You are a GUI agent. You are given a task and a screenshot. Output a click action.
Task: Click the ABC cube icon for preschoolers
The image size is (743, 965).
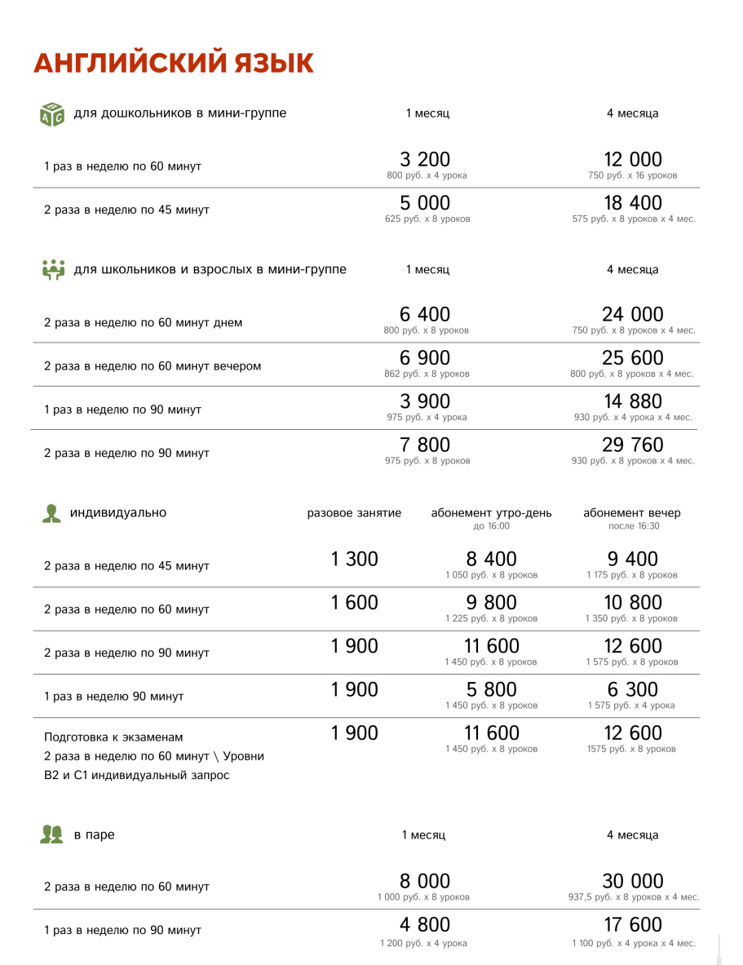[51, 114]
